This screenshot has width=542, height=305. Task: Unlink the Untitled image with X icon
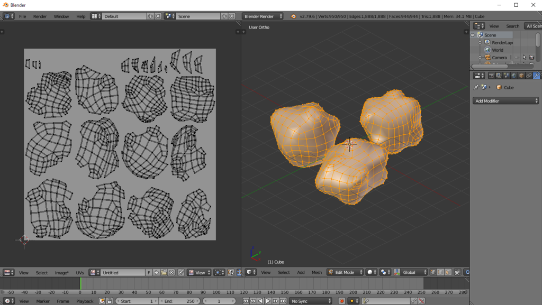point(171,273)
